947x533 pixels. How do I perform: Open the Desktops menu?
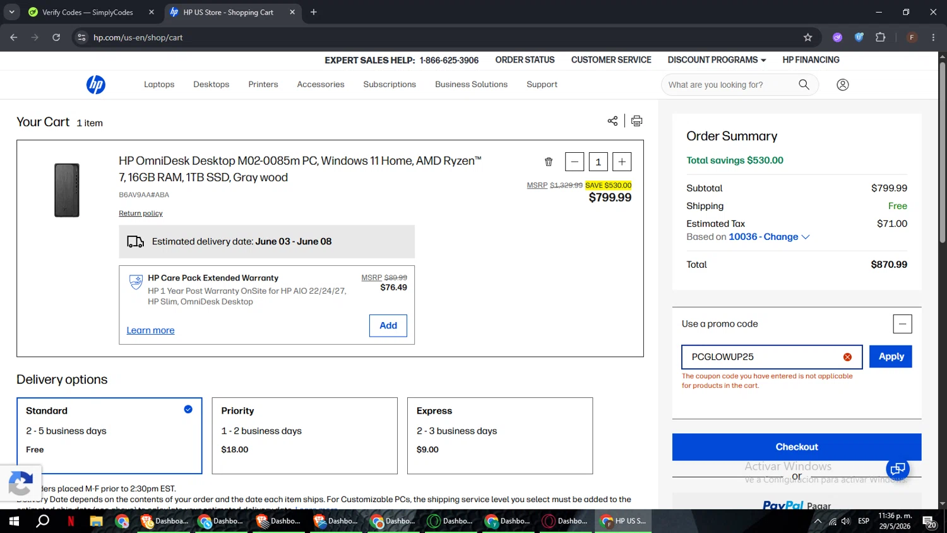tap(211, 85)
